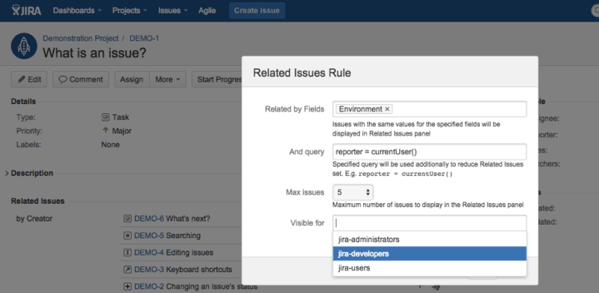Click the issue type icon beside DEMO-3

(127, 269)
